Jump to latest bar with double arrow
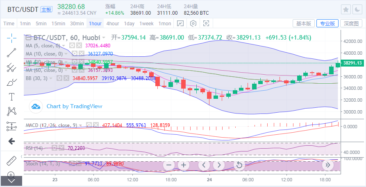366x187 pixels. 328,165
